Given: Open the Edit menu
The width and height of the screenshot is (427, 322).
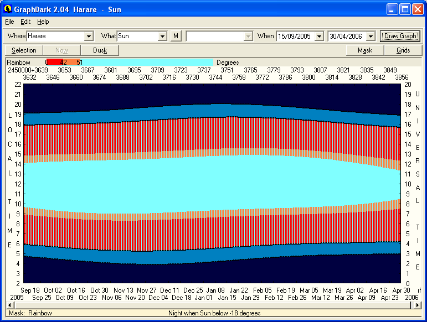Looking at the screenshot, I should click(x=25, y=22).
